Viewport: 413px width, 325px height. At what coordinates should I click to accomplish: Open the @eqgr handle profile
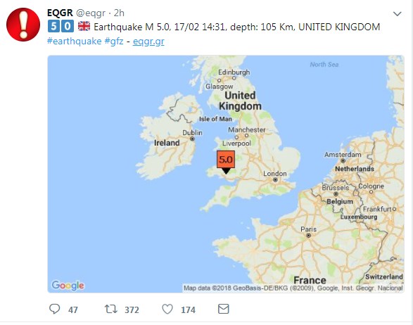click(x=91, y=13)
